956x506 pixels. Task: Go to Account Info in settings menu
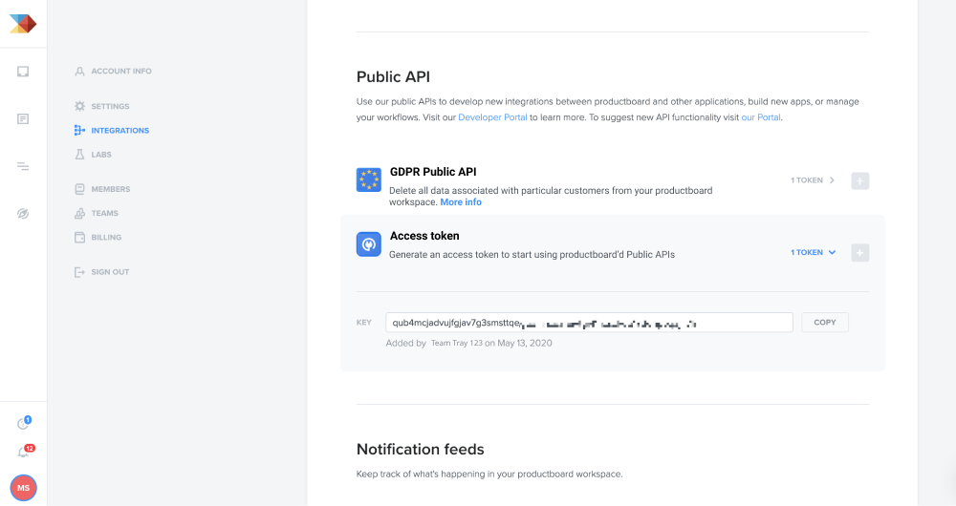click(120, 72)
